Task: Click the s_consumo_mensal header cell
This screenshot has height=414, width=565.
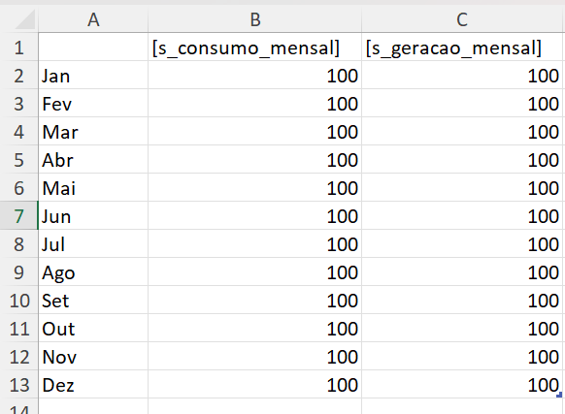Action: [254, 48]
